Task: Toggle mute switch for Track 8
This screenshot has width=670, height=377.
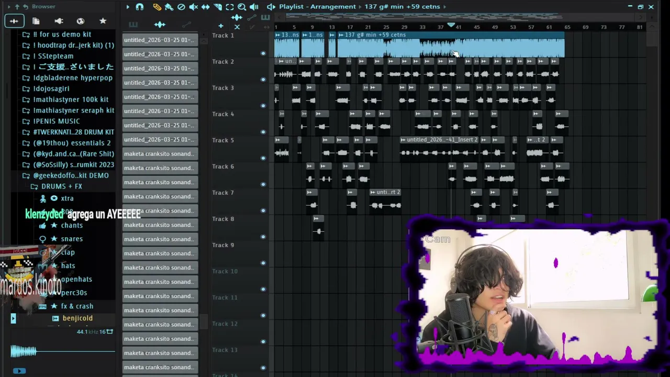Action: point(263,237)
